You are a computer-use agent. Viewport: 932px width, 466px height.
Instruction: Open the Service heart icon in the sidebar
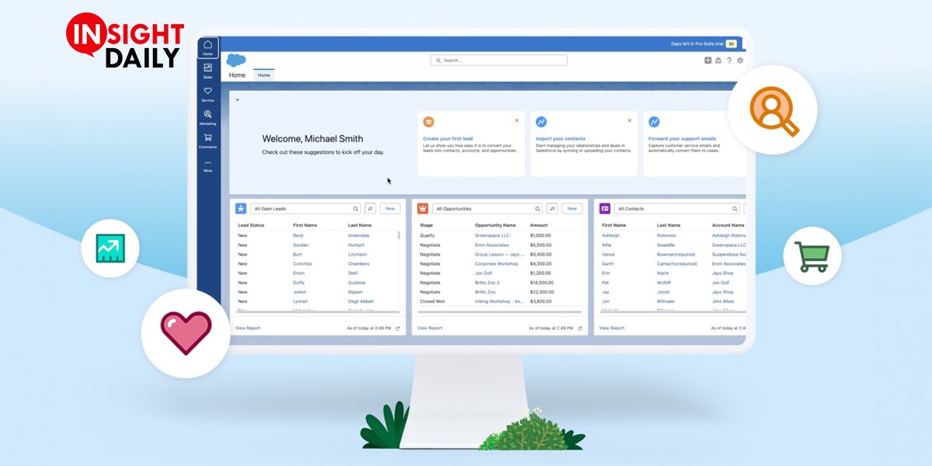[207, 94]
